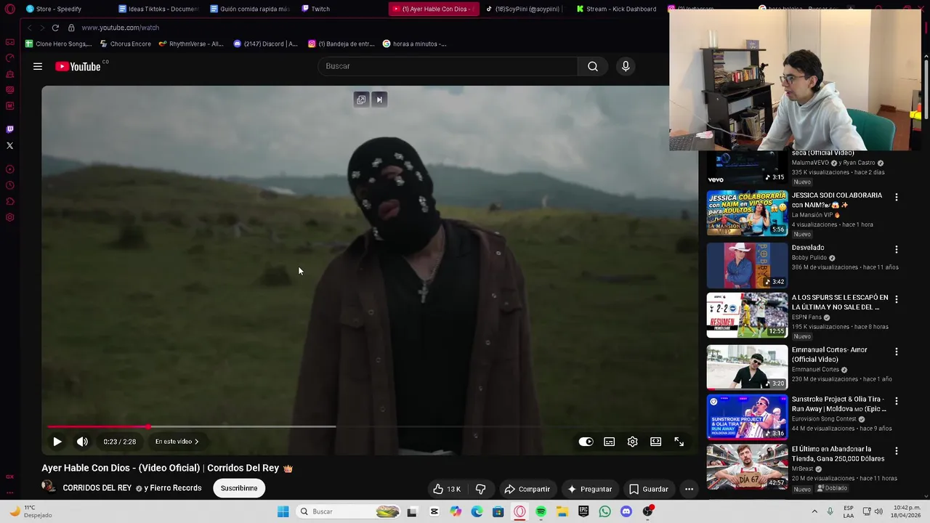Open options for Emmanuel Cortes- Amor video
Image resolution: width=930 pixels, height=523 pixels.
tap(897, 352)
